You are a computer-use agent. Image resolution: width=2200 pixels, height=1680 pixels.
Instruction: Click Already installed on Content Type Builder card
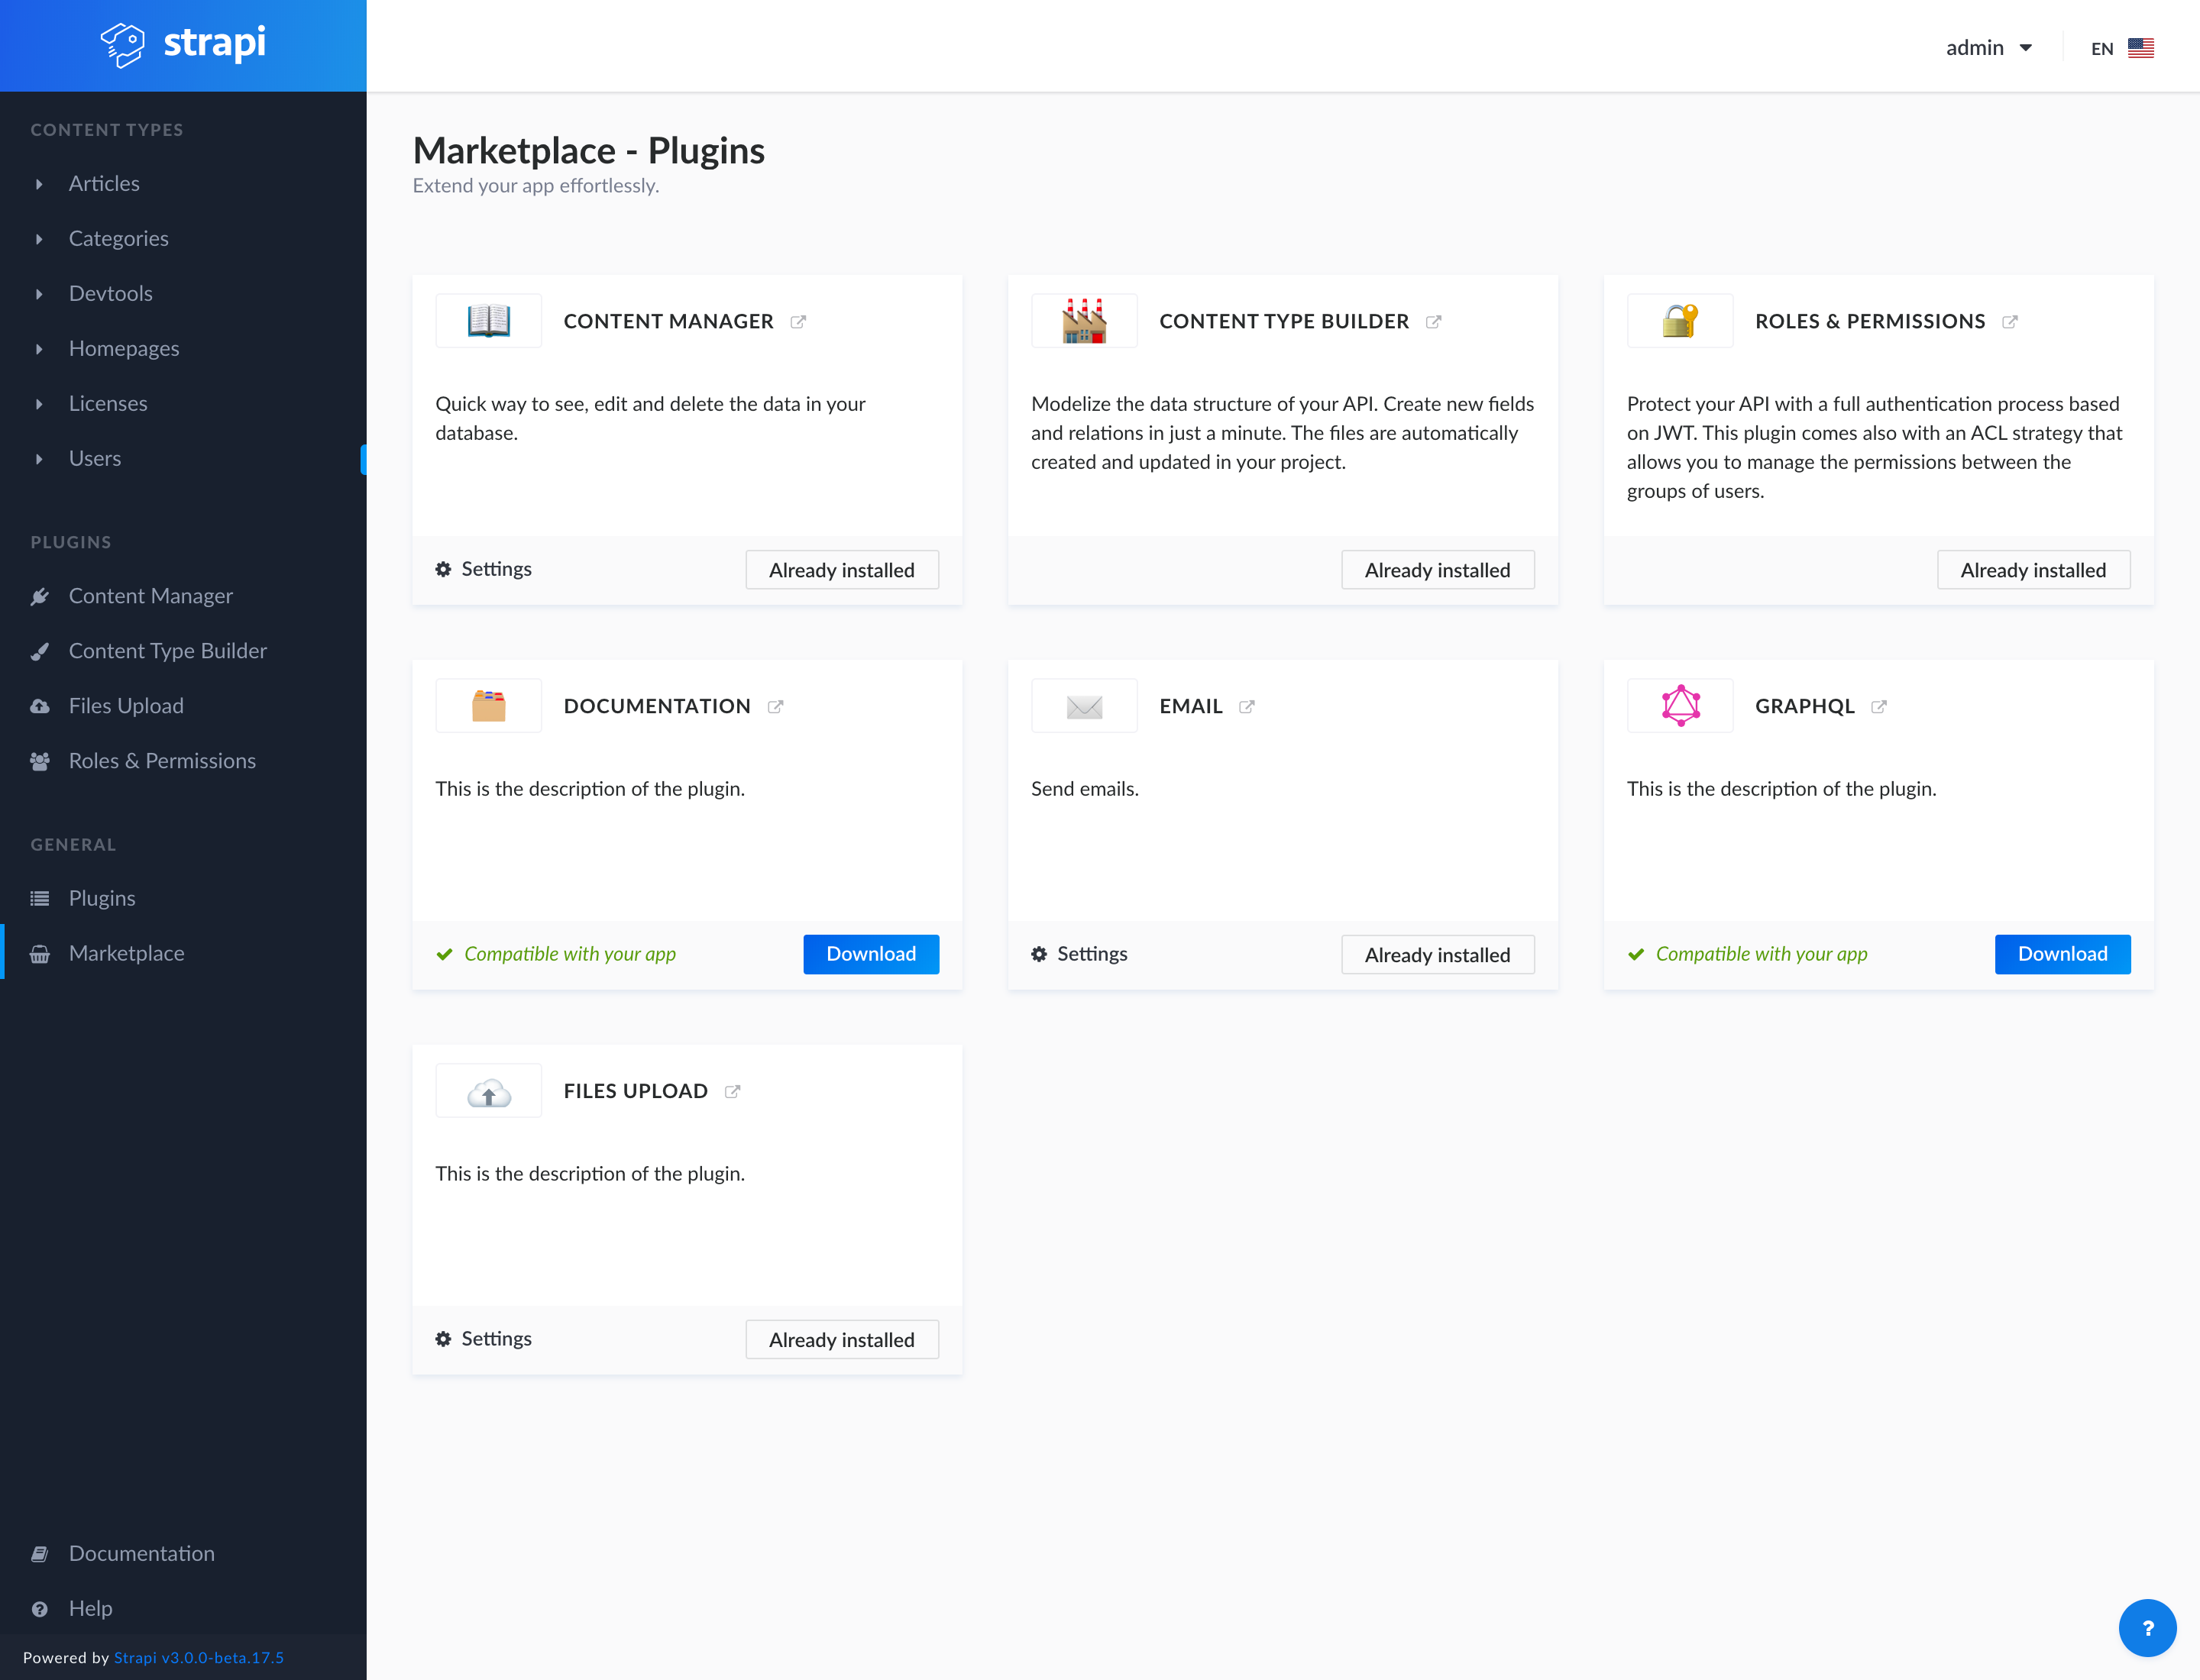(1438, 570)
